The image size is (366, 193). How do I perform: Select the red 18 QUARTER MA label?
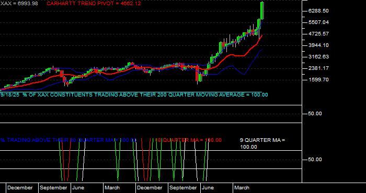188,140
